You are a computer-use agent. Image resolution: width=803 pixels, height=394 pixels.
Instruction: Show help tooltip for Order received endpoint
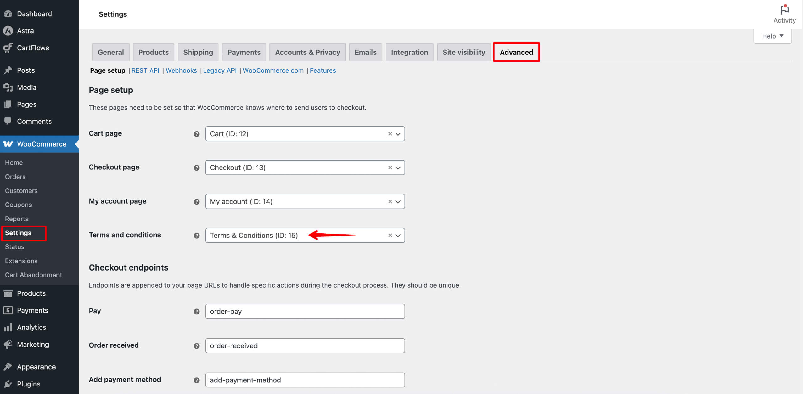197,346
